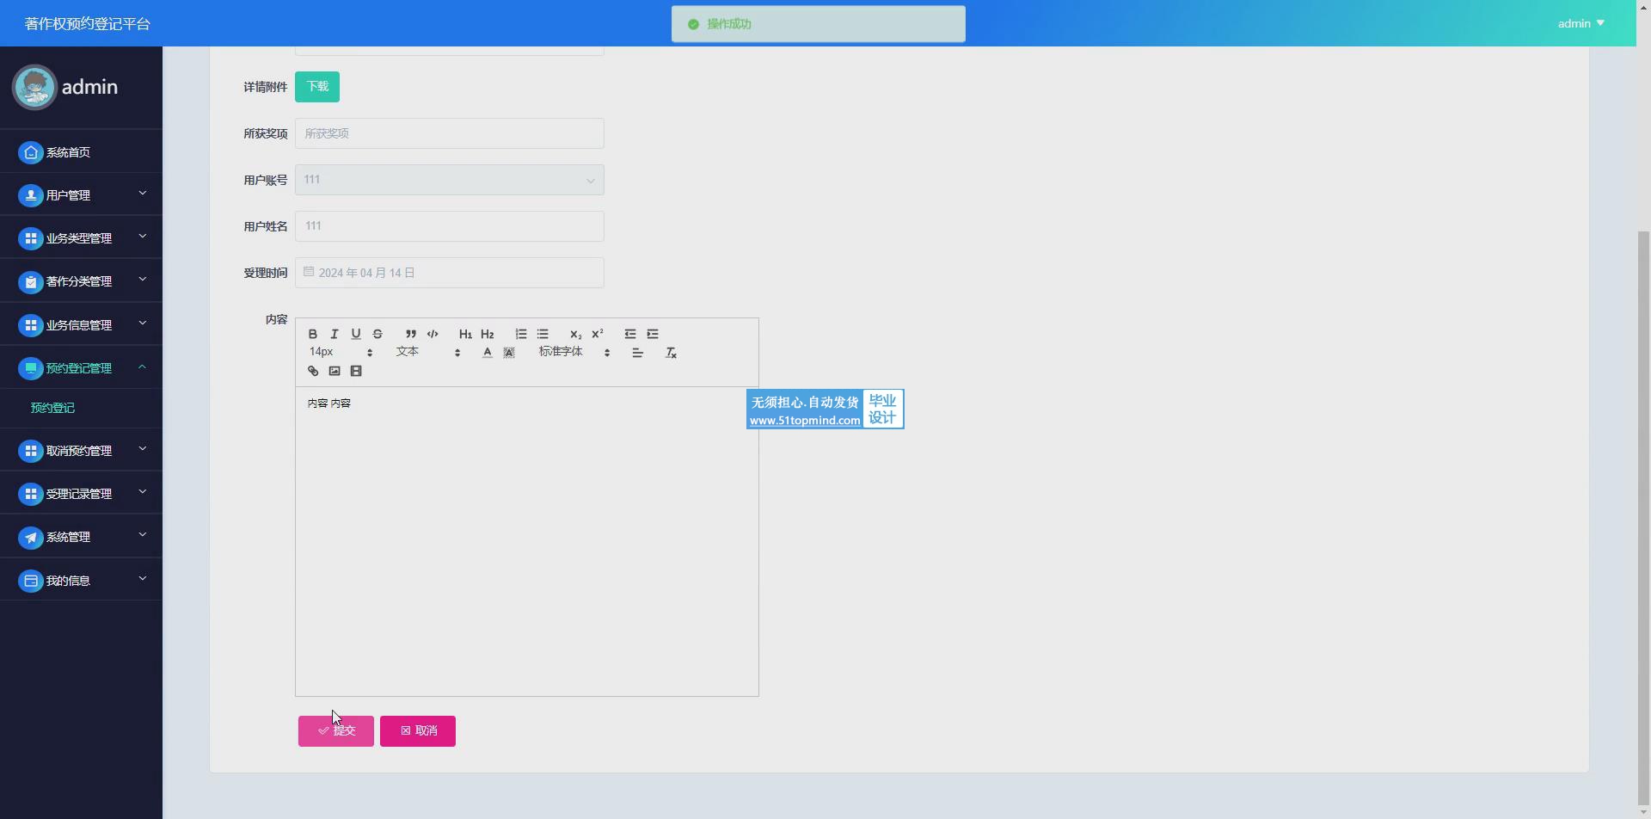Image resolution: width=1651 pixels, height=819 pixels.
Task: Insert a video into the editor
Action: pos(356,372)
